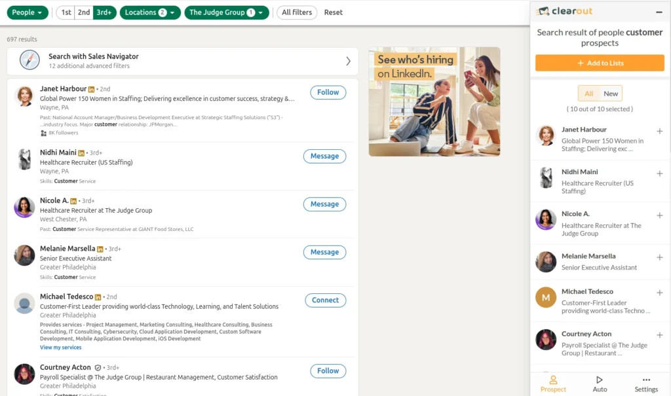The height and width of the screenshot is (396, 671).
Task: Add Nidhi Maini with Clearout plus icon
Action: pyautogui.click(x=659, y=173)
